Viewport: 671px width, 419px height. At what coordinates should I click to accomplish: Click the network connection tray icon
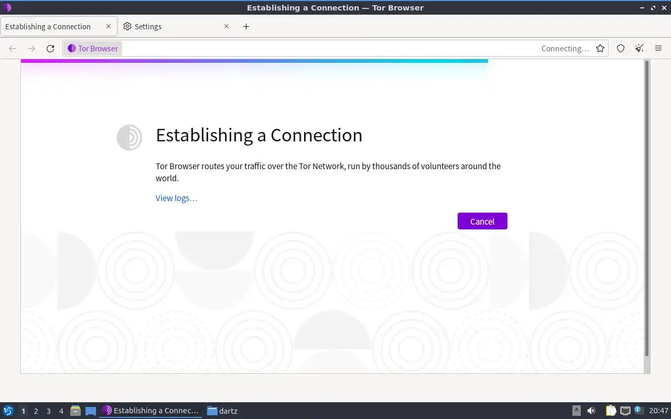625,411
